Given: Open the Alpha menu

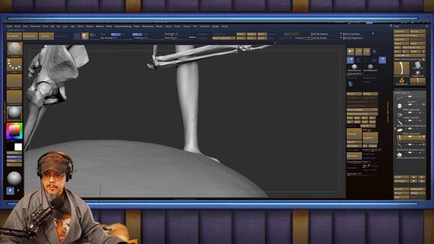Looking at the screenshot, I should click(x=9, y=26).
